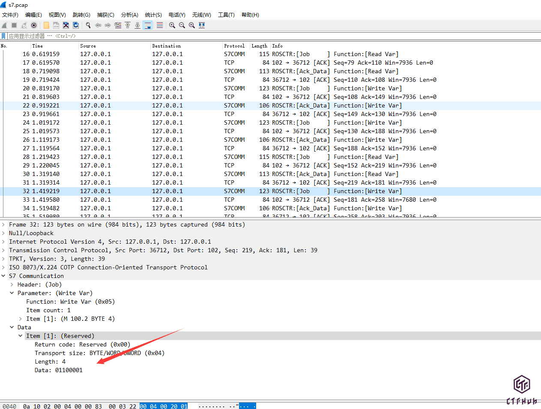Close the capture file via toolbar
541x409 pixels.
coord(66,25)
